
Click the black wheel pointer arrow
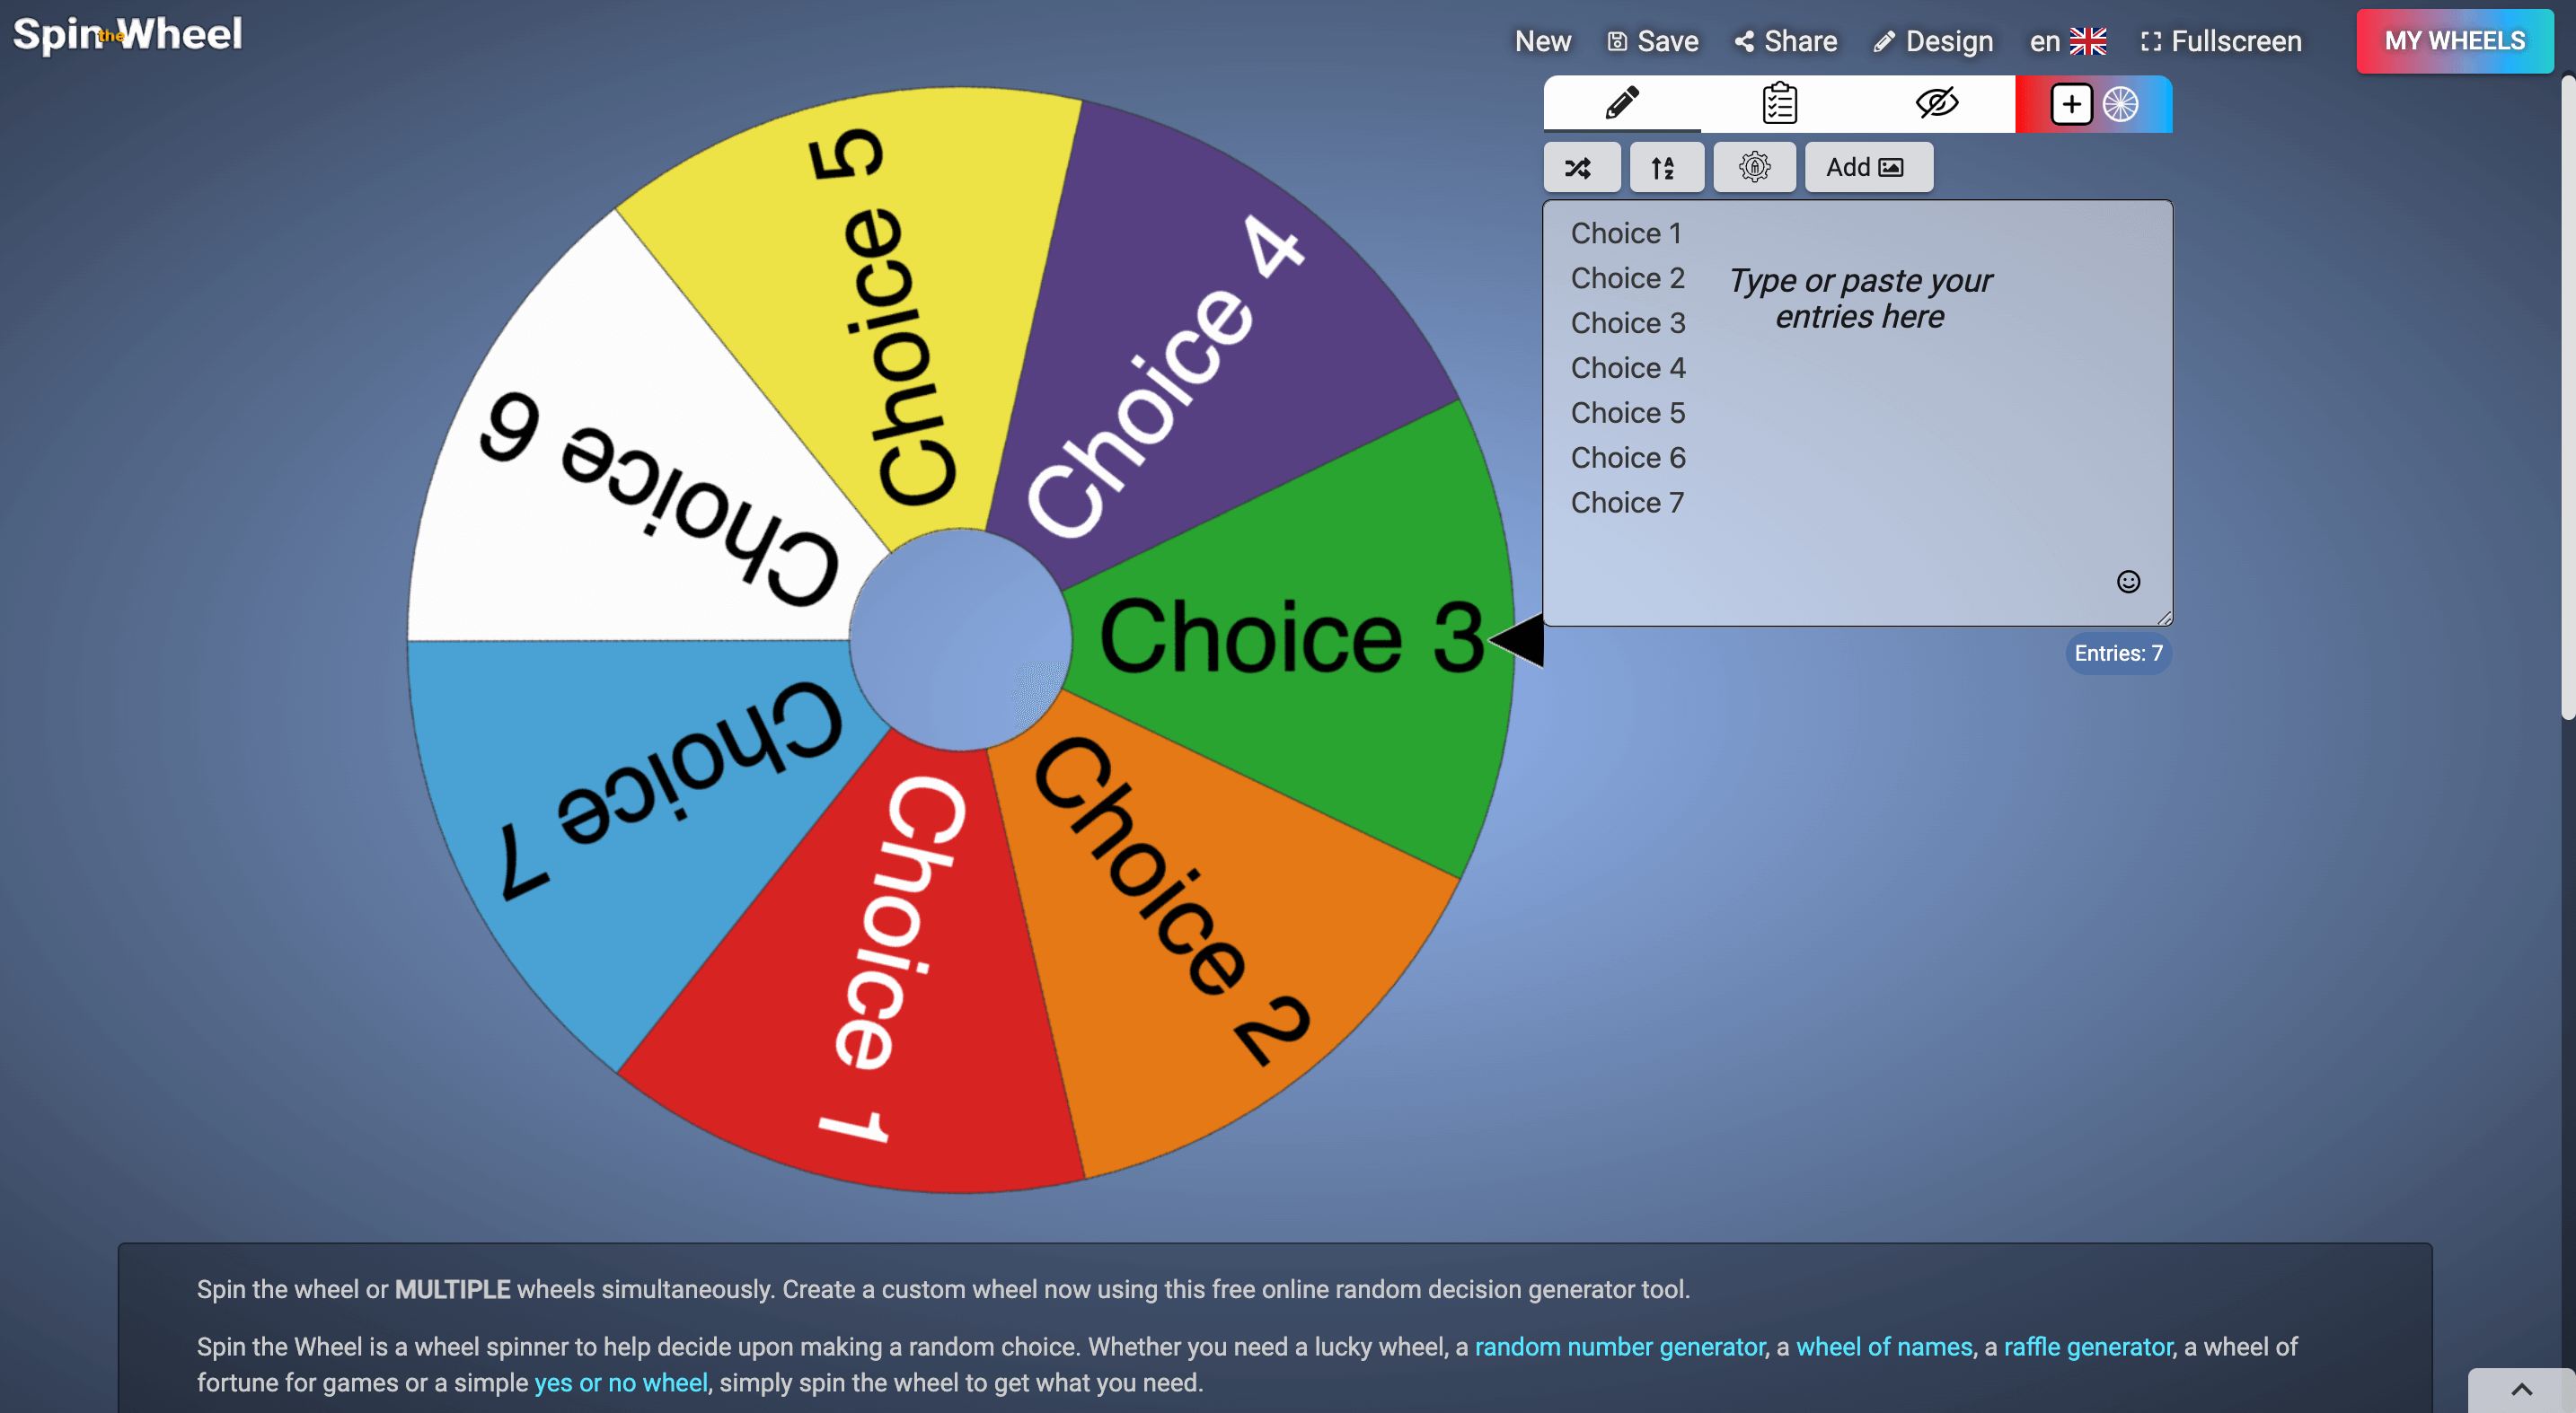pos(1517,641)
